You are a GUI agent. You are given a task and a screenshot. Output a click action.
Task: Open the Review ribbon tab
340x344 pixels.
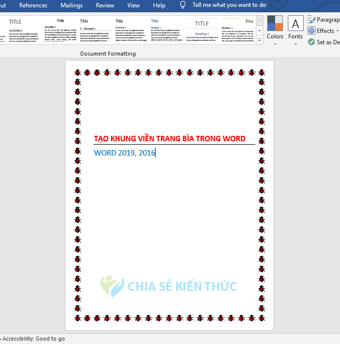(105, 5)
